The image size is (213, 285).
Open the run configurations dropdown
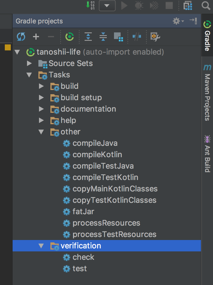click(x=107, y=5)
